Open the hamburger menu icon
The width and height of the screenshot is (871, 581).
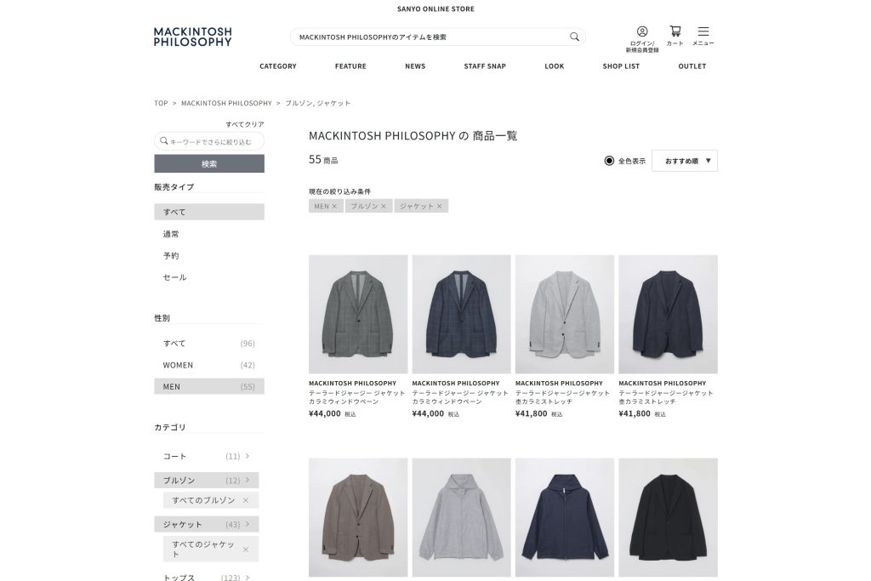[x=703, y=31]
